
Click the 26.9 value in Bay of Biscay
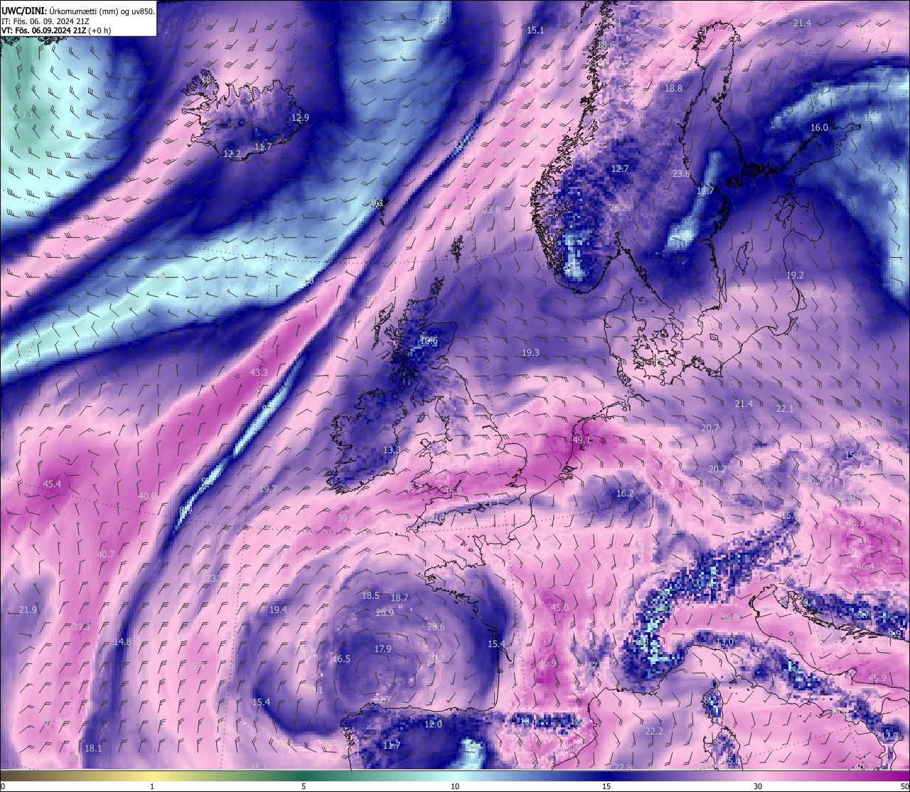[x=385, y=612]
